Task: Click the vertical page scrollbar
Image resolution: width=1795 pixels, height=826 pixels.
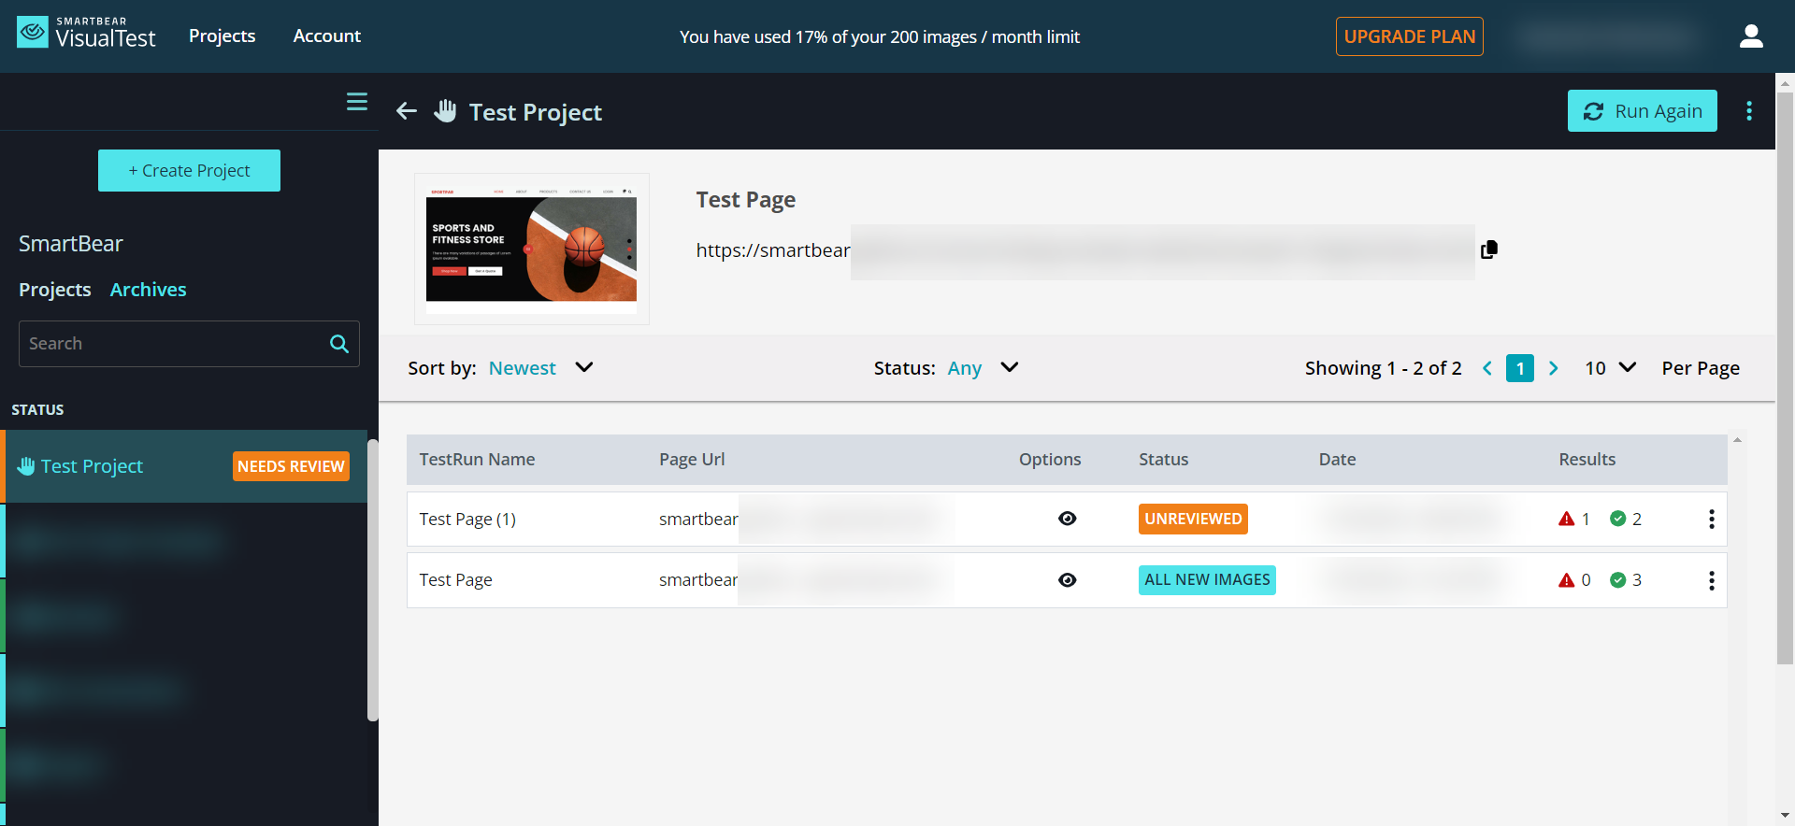Action: [1785, 374]
